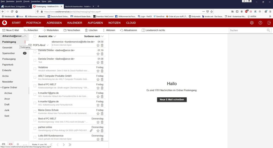Go to next page of messages

coord(64,145)
